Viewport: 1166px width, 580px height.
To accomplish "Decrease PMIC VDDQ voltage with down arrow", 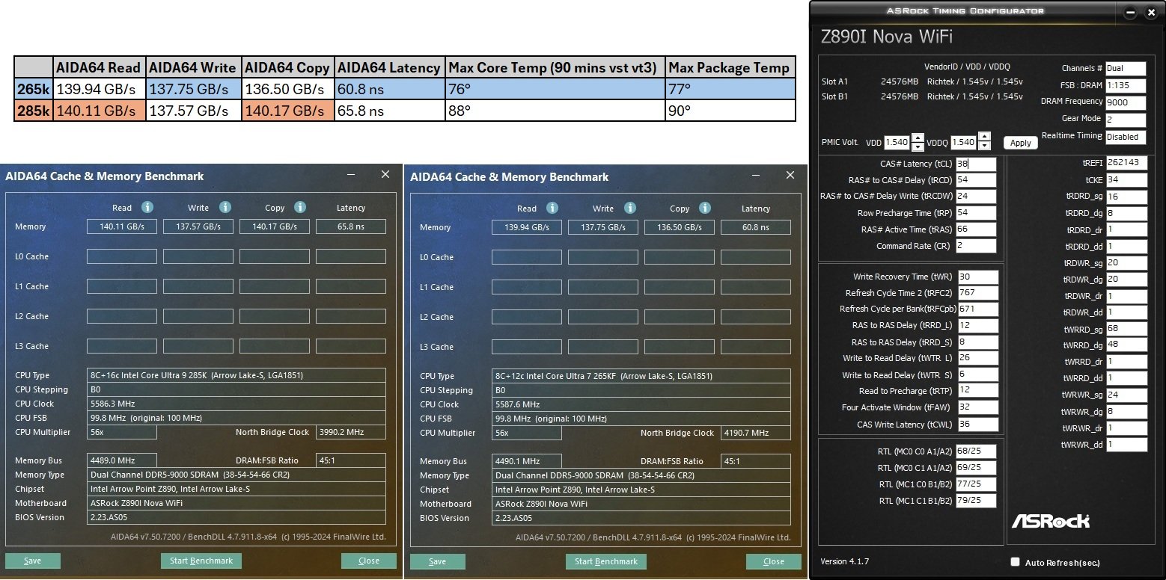I will (984, 146).
